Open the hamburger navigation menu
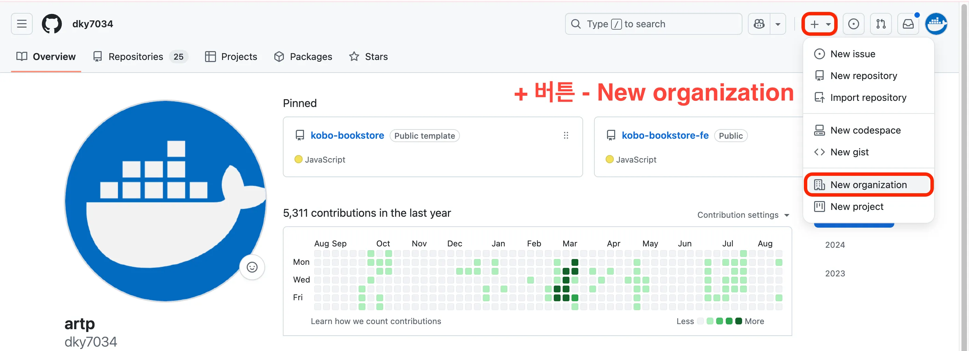 pyautogui.click(x=22, y=24)
